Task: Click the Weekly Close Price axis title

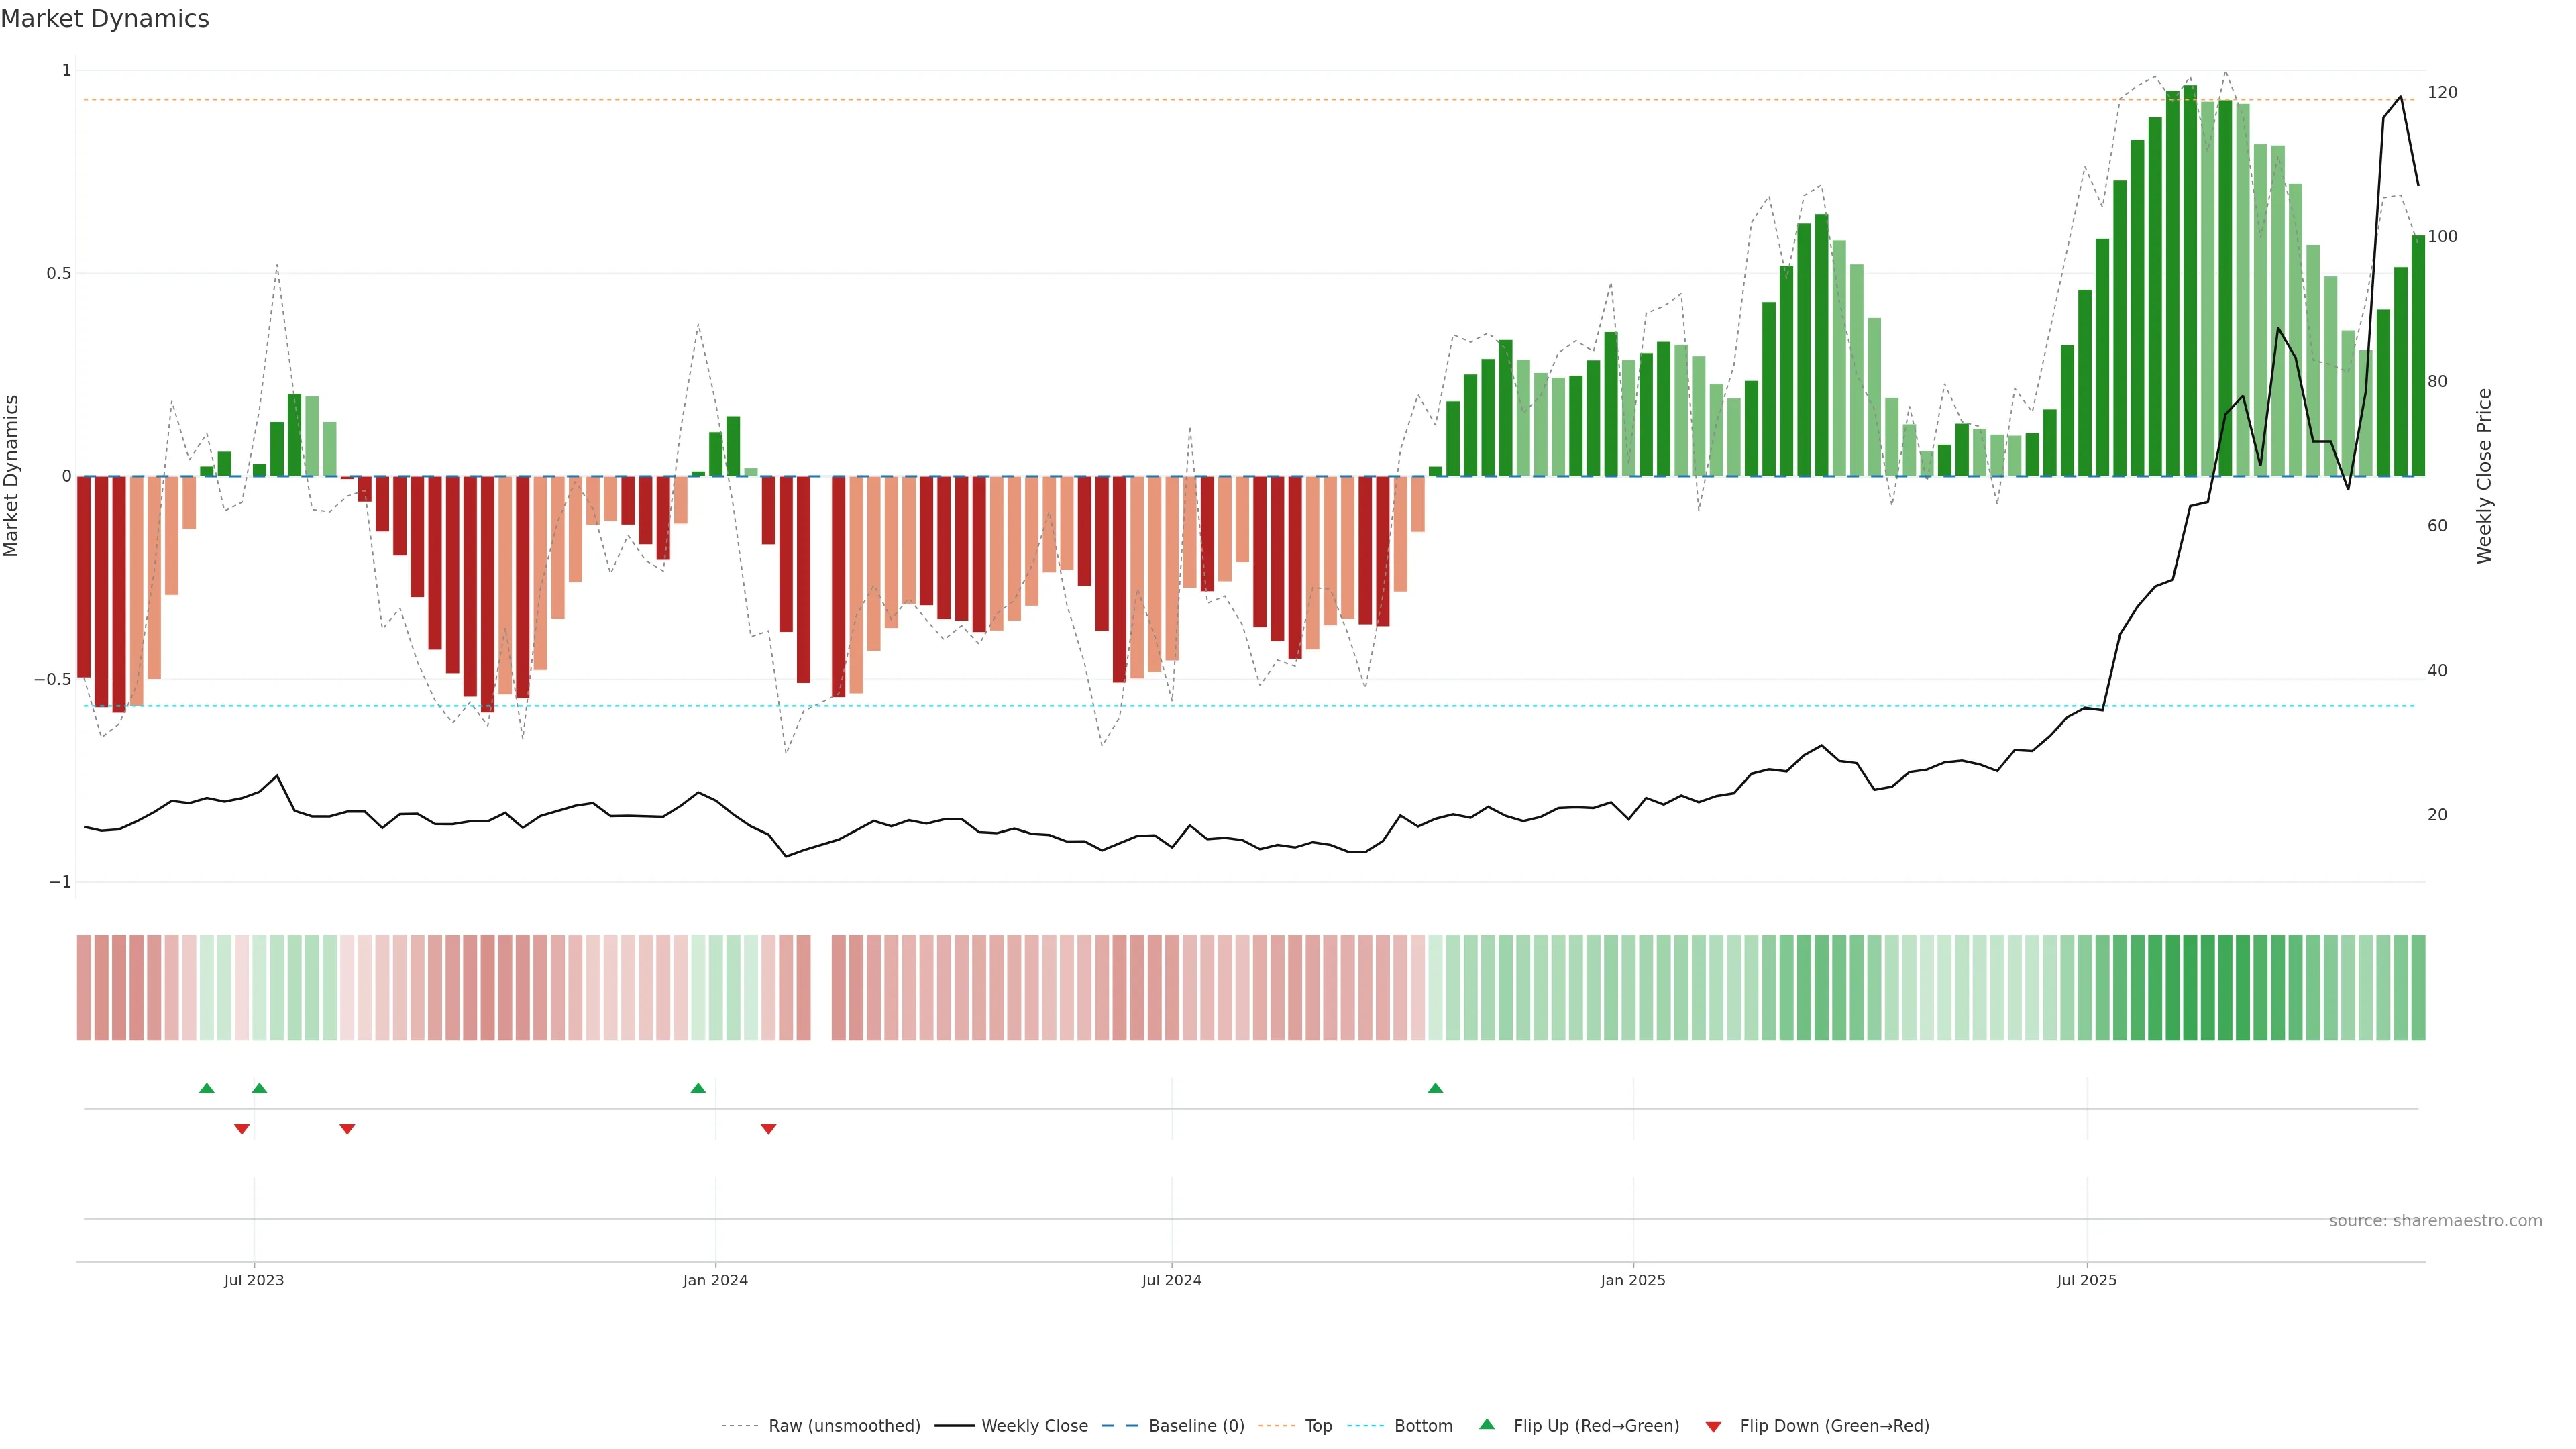Action: click(2484, 476)
